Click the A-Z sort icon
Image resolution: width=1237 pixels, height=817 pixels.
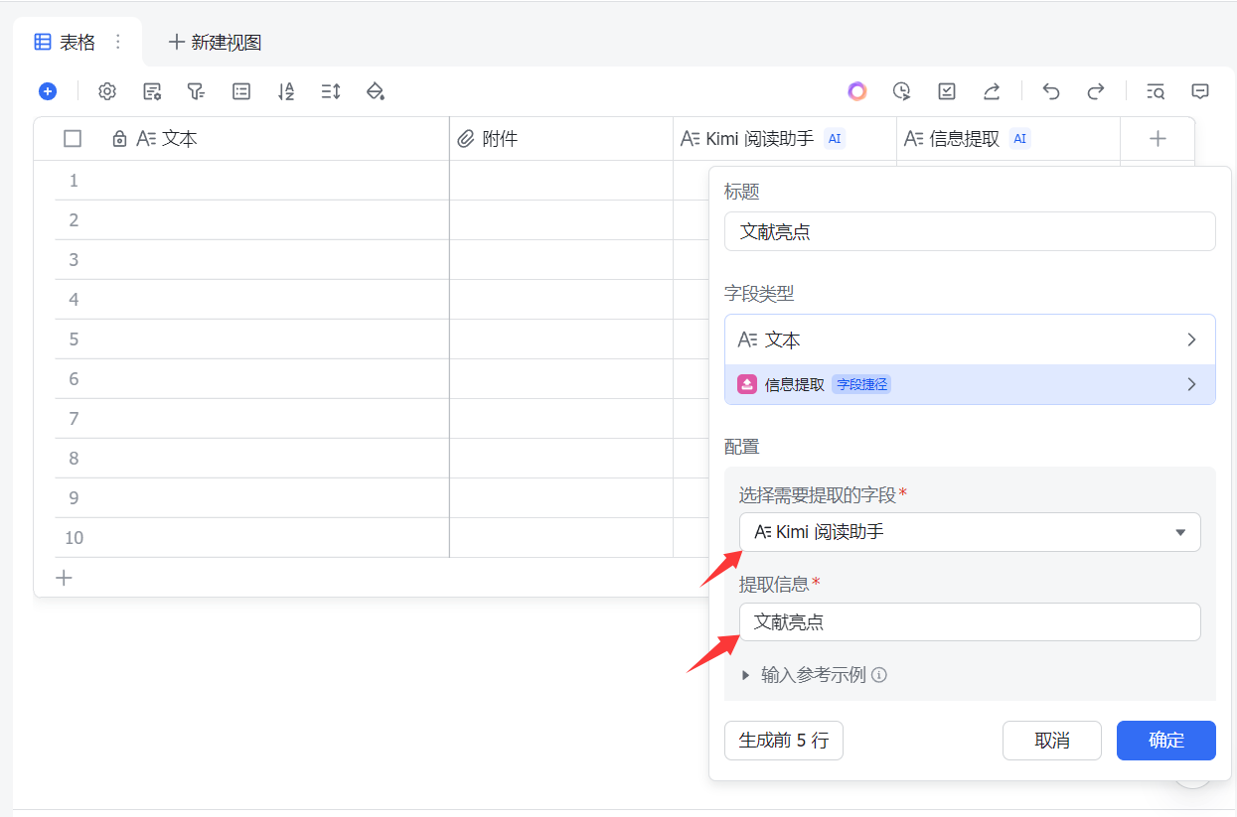click(286, 91)
